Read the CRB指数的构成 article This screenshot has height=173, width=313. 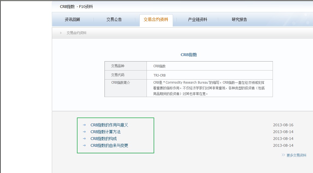point(103,139)
